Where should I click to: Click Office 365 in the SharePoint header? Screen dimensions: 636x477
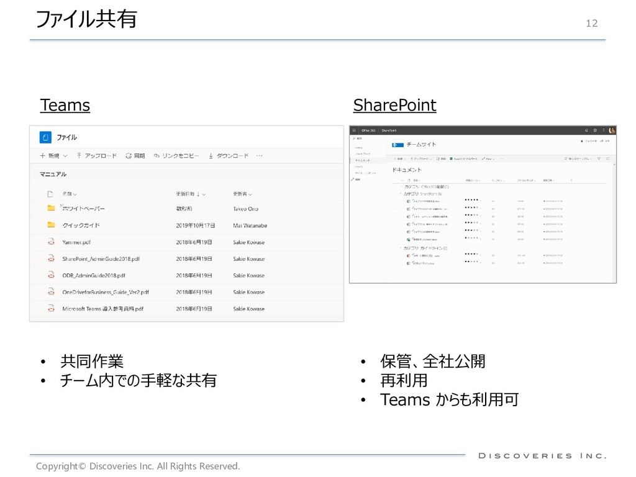368,130
